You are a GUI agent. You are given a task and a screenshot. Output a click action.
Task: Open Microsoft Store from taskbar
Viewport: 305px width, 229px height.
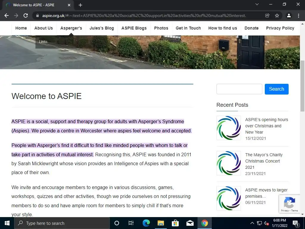coord(175,223)
